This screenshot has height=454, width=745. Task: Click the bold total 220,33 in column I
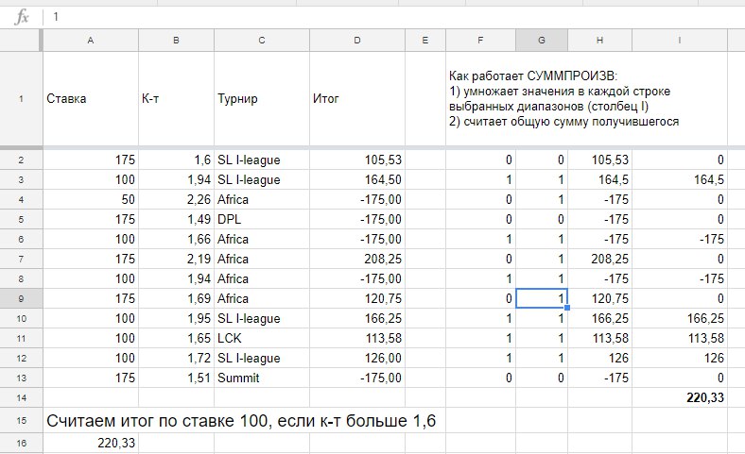[x=680, y=397]
